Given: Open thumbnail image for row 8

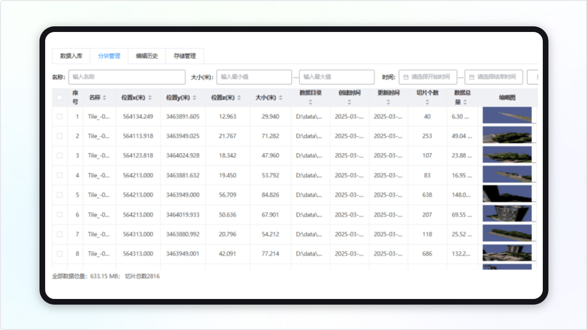Looking at the screenshot, I should tap(507, 253).
